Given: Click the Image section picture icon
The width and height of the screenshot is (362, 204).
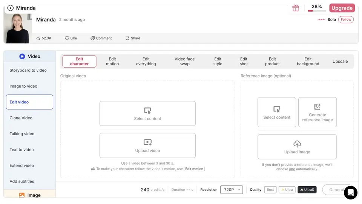Looking at the screenshot, I should pos(22,195).
